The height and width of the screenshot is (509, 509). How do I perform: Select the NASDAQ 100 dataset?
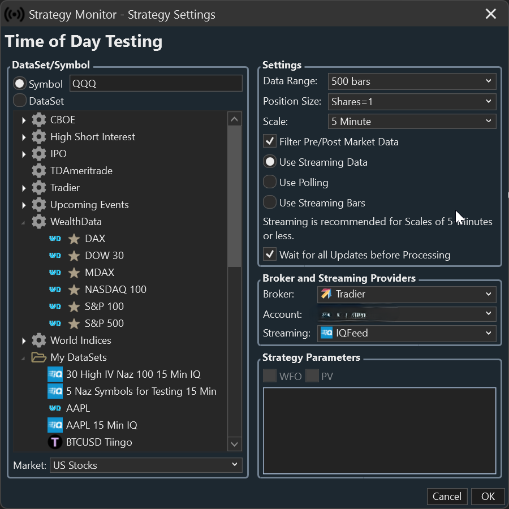[x=115, y=289]
